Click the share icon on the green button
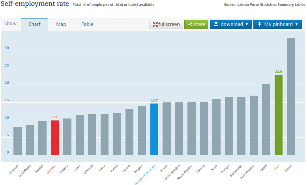Image resolution: width=307 pixels, height=185 pixels. [190, 24]
